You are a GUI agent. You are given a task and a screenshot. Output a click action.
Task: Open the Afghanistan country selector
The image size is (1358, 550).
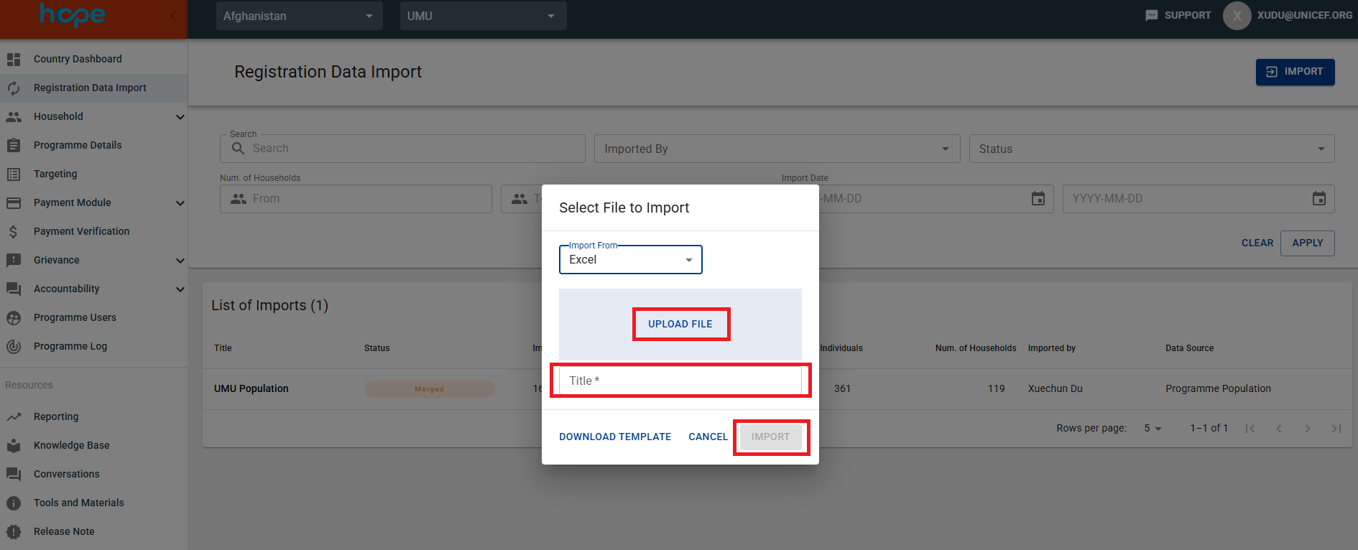(x=299, y=16)
